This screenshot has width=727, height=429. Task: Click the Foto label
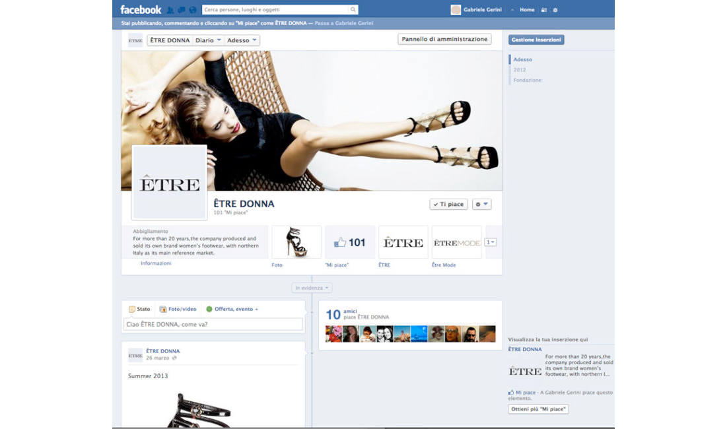(277, 265)
